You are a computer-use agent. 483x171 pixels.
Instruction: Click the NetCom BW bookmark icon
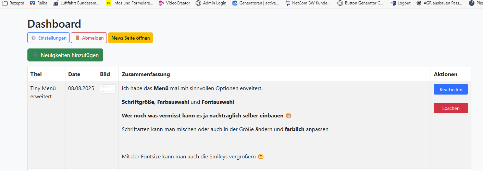[x=287, y=3]
